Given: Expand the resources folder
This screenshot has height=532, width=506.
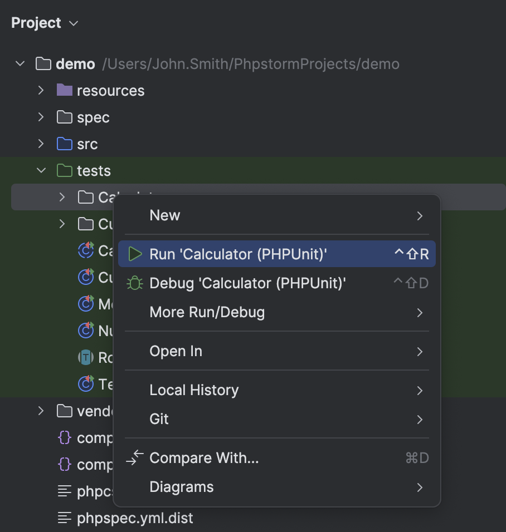Looking at the screenshot, I should coord(41,91).
